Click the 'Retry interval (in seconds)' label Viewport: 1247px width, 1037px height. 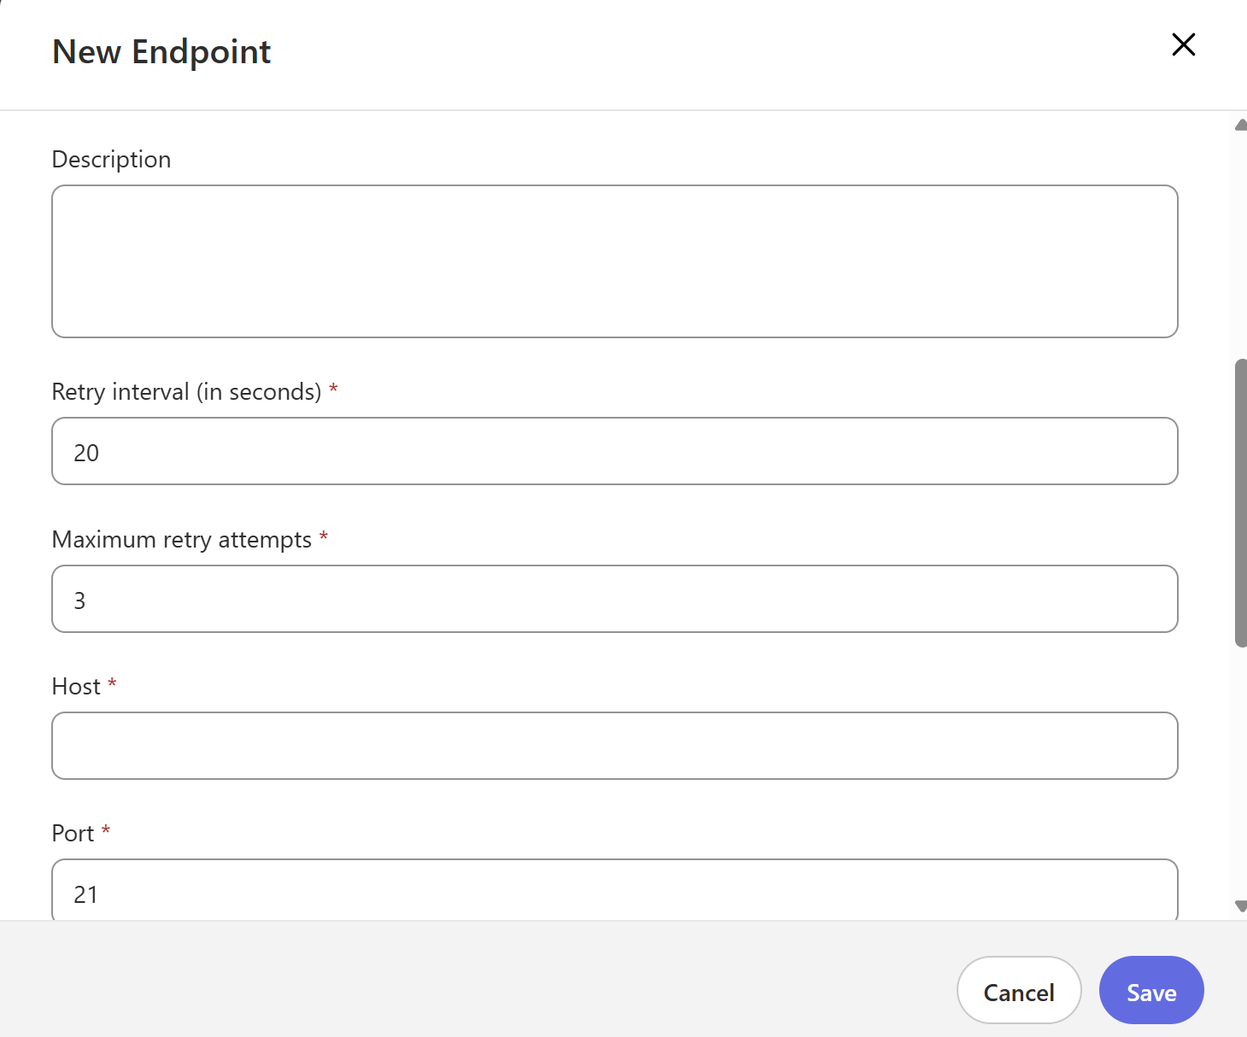187,392
